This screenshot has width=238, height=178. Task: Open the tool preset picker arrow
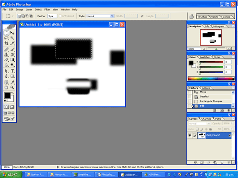[13, 16]
